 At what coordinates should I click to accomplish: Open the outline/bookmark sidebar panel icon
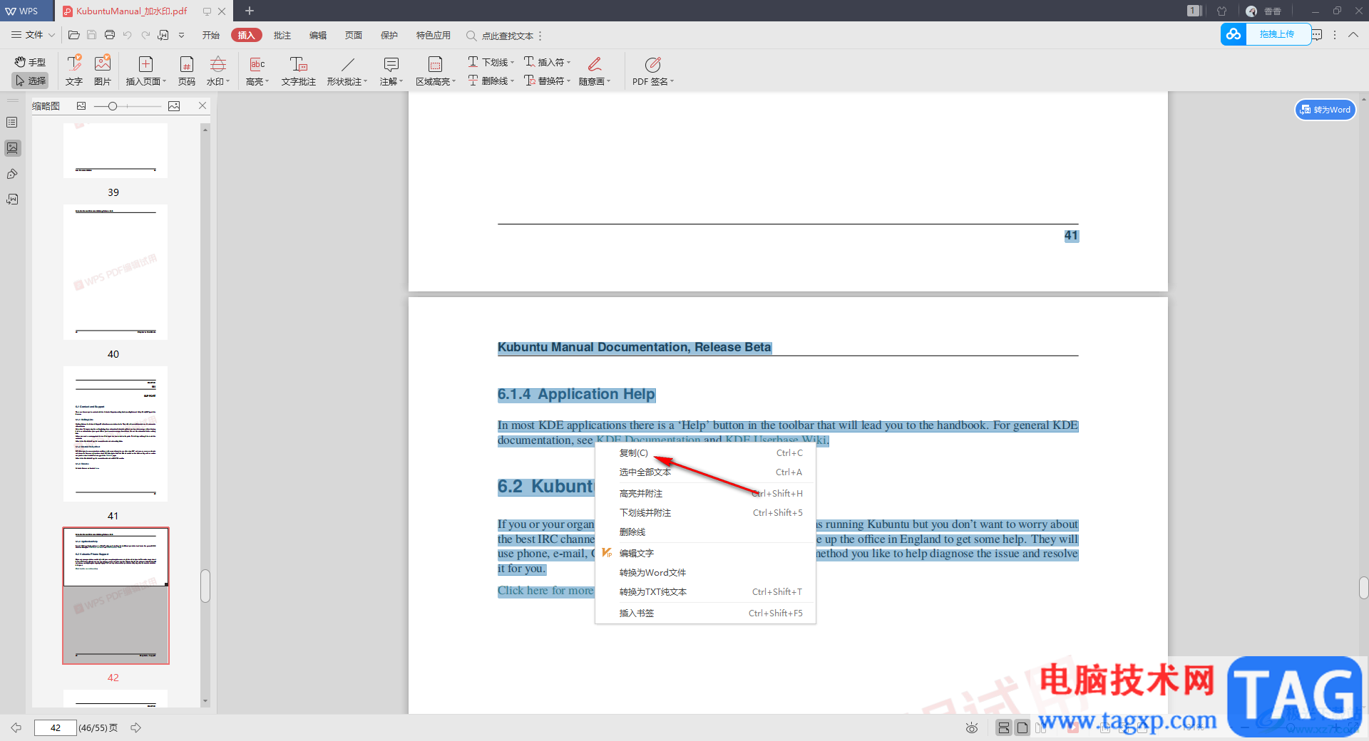point(12,123)
